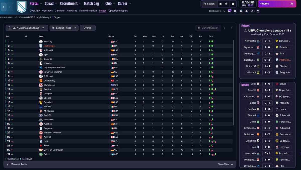Click the ENG flag in Man City row

[x=112, y=41]
